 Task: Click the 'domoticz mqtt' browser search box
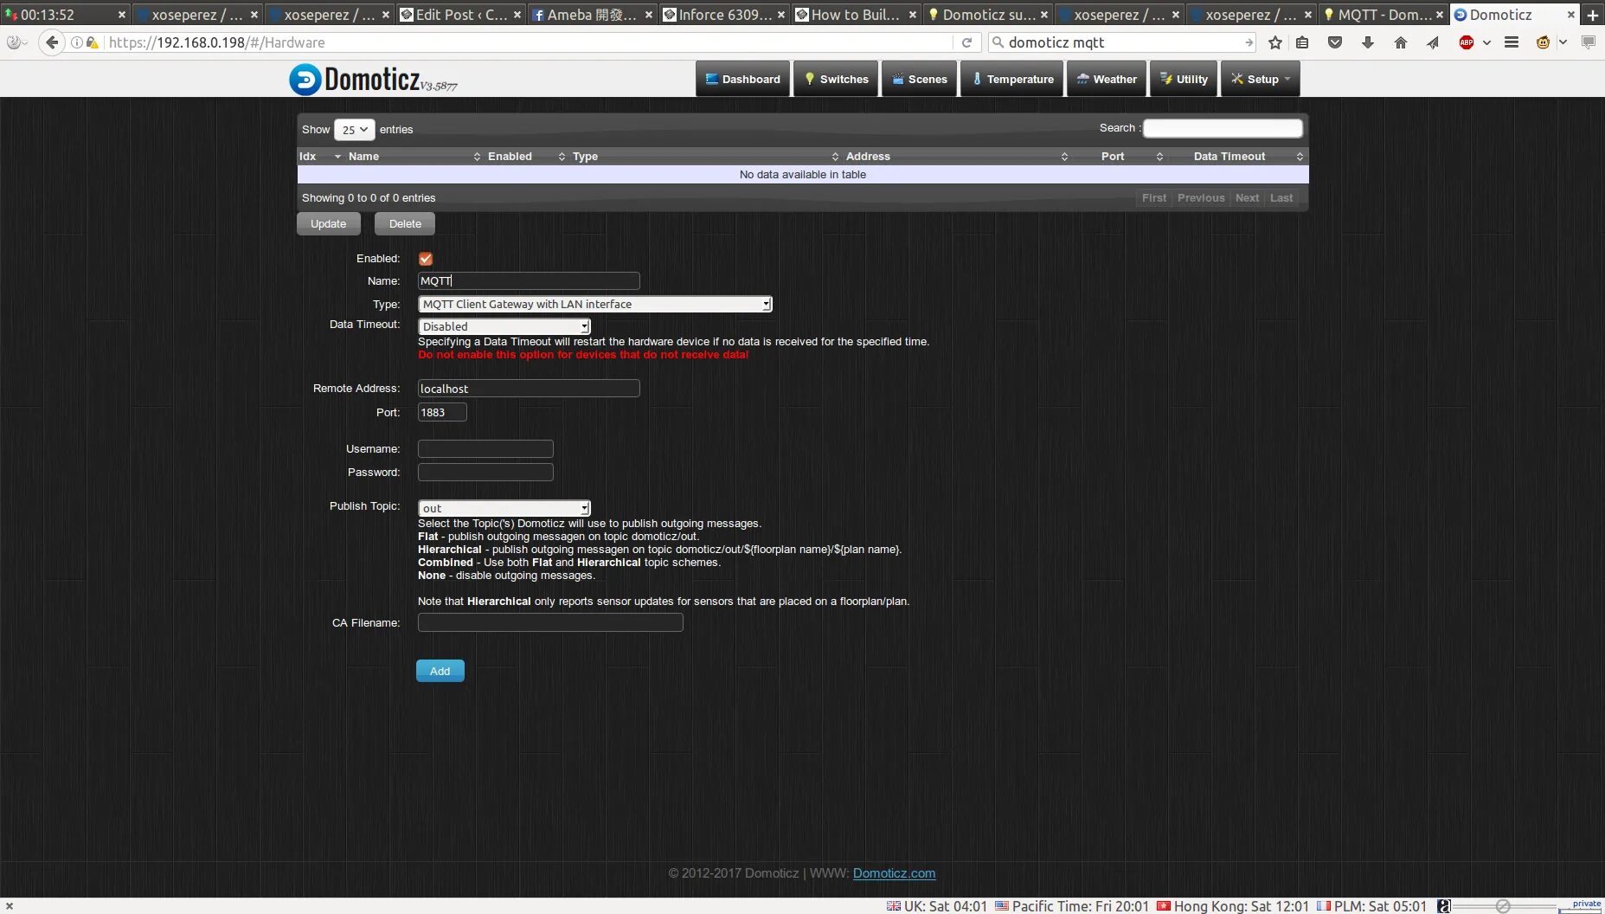[1121, 42]
